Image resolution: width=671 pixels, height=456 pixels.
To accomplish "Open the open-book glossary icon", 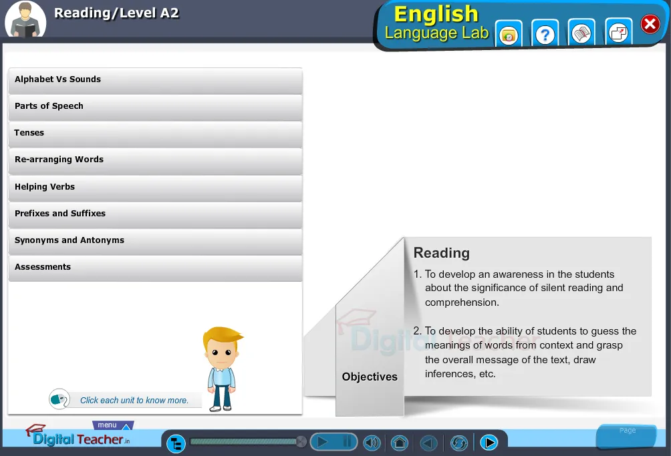I will [x=581, y=34].
